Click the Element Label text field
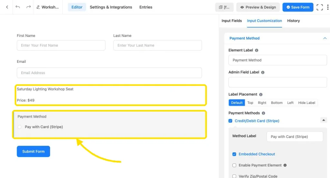330x178 pixels. point(277,60)
